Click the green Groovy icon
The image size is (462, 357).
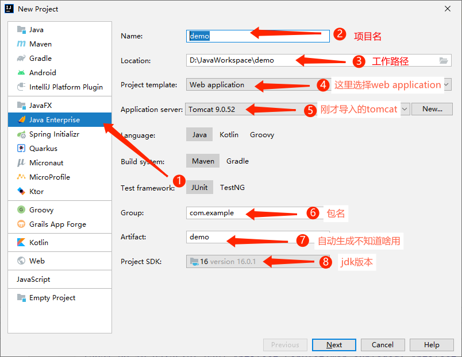pyautogui.click(x=21, y=209)
